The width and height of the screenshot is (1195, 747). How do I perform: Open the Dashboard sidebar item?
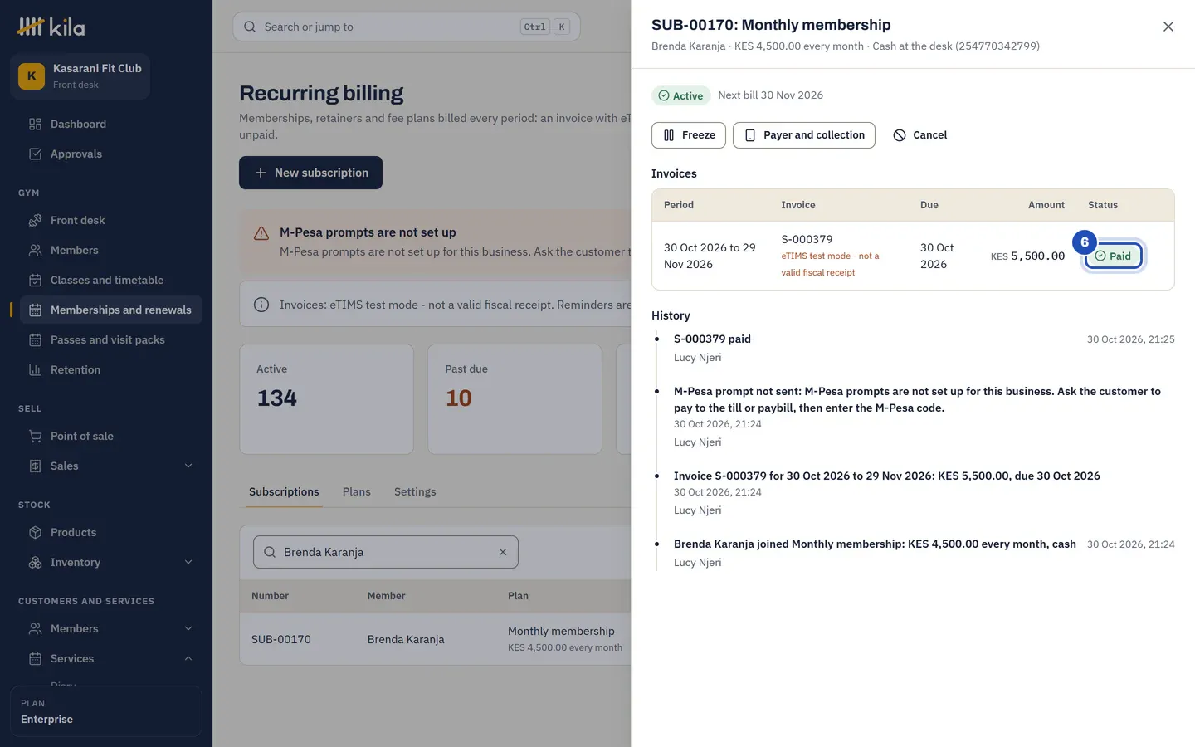coord(110,124)
